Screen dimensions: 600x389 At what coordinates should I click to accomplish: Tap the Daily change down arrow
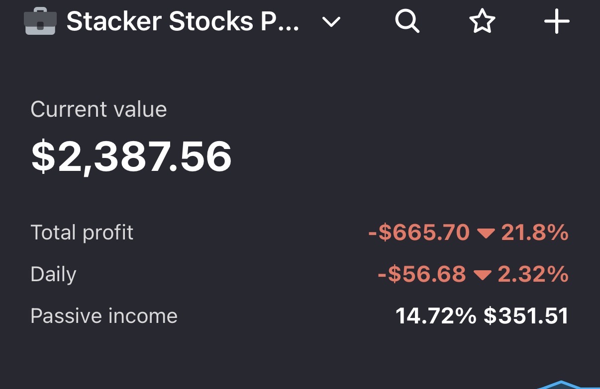tap(482, 275)
